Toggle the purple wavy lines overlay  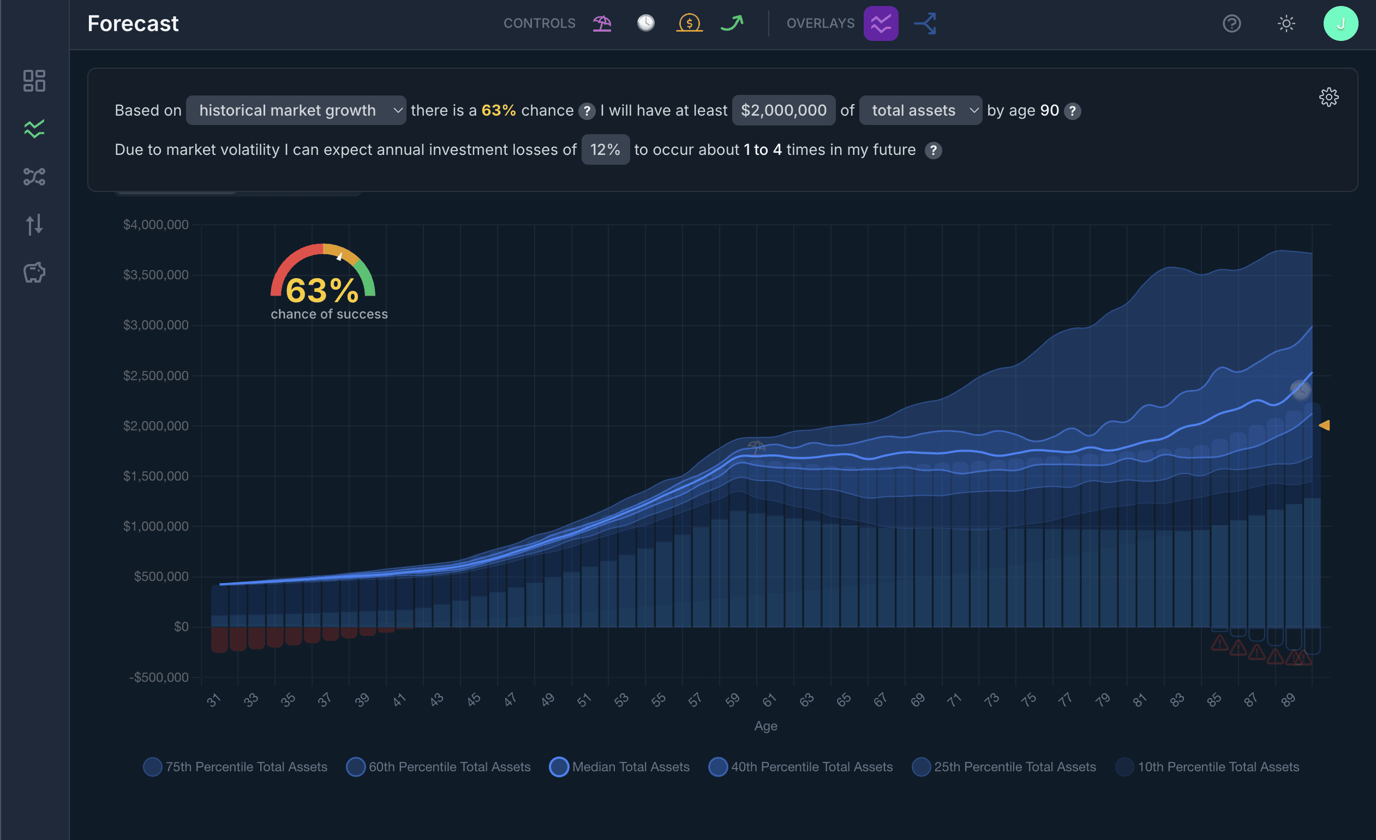click(x=881, y=23)
